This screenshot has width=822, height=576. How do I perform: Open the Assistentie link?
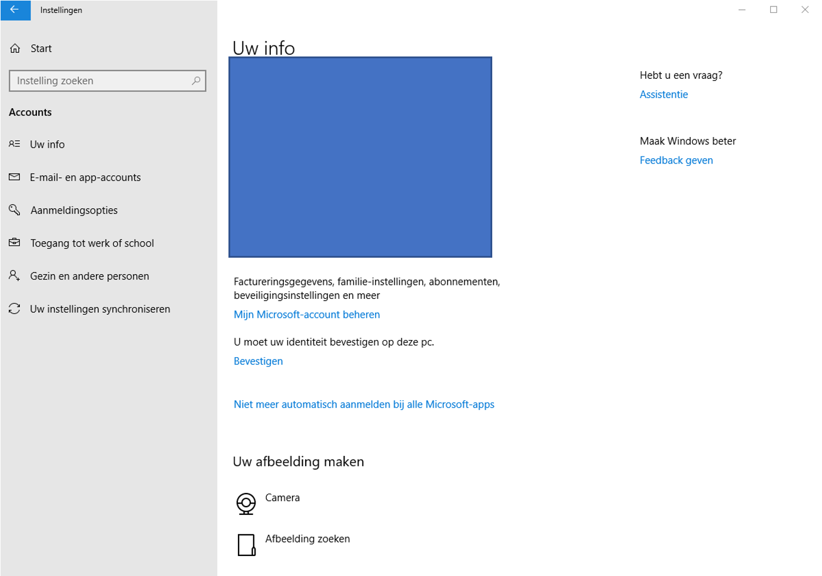664,94
